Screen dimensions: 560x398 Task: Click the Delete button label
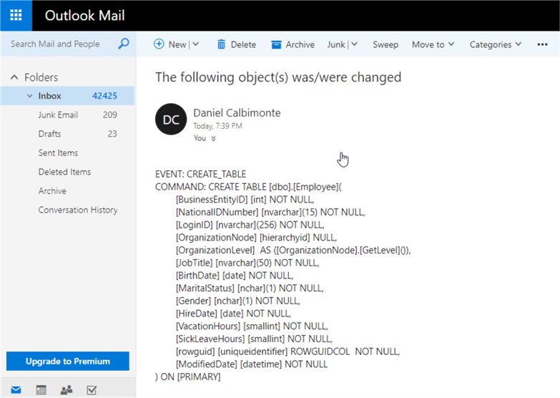tap(243, 44)
